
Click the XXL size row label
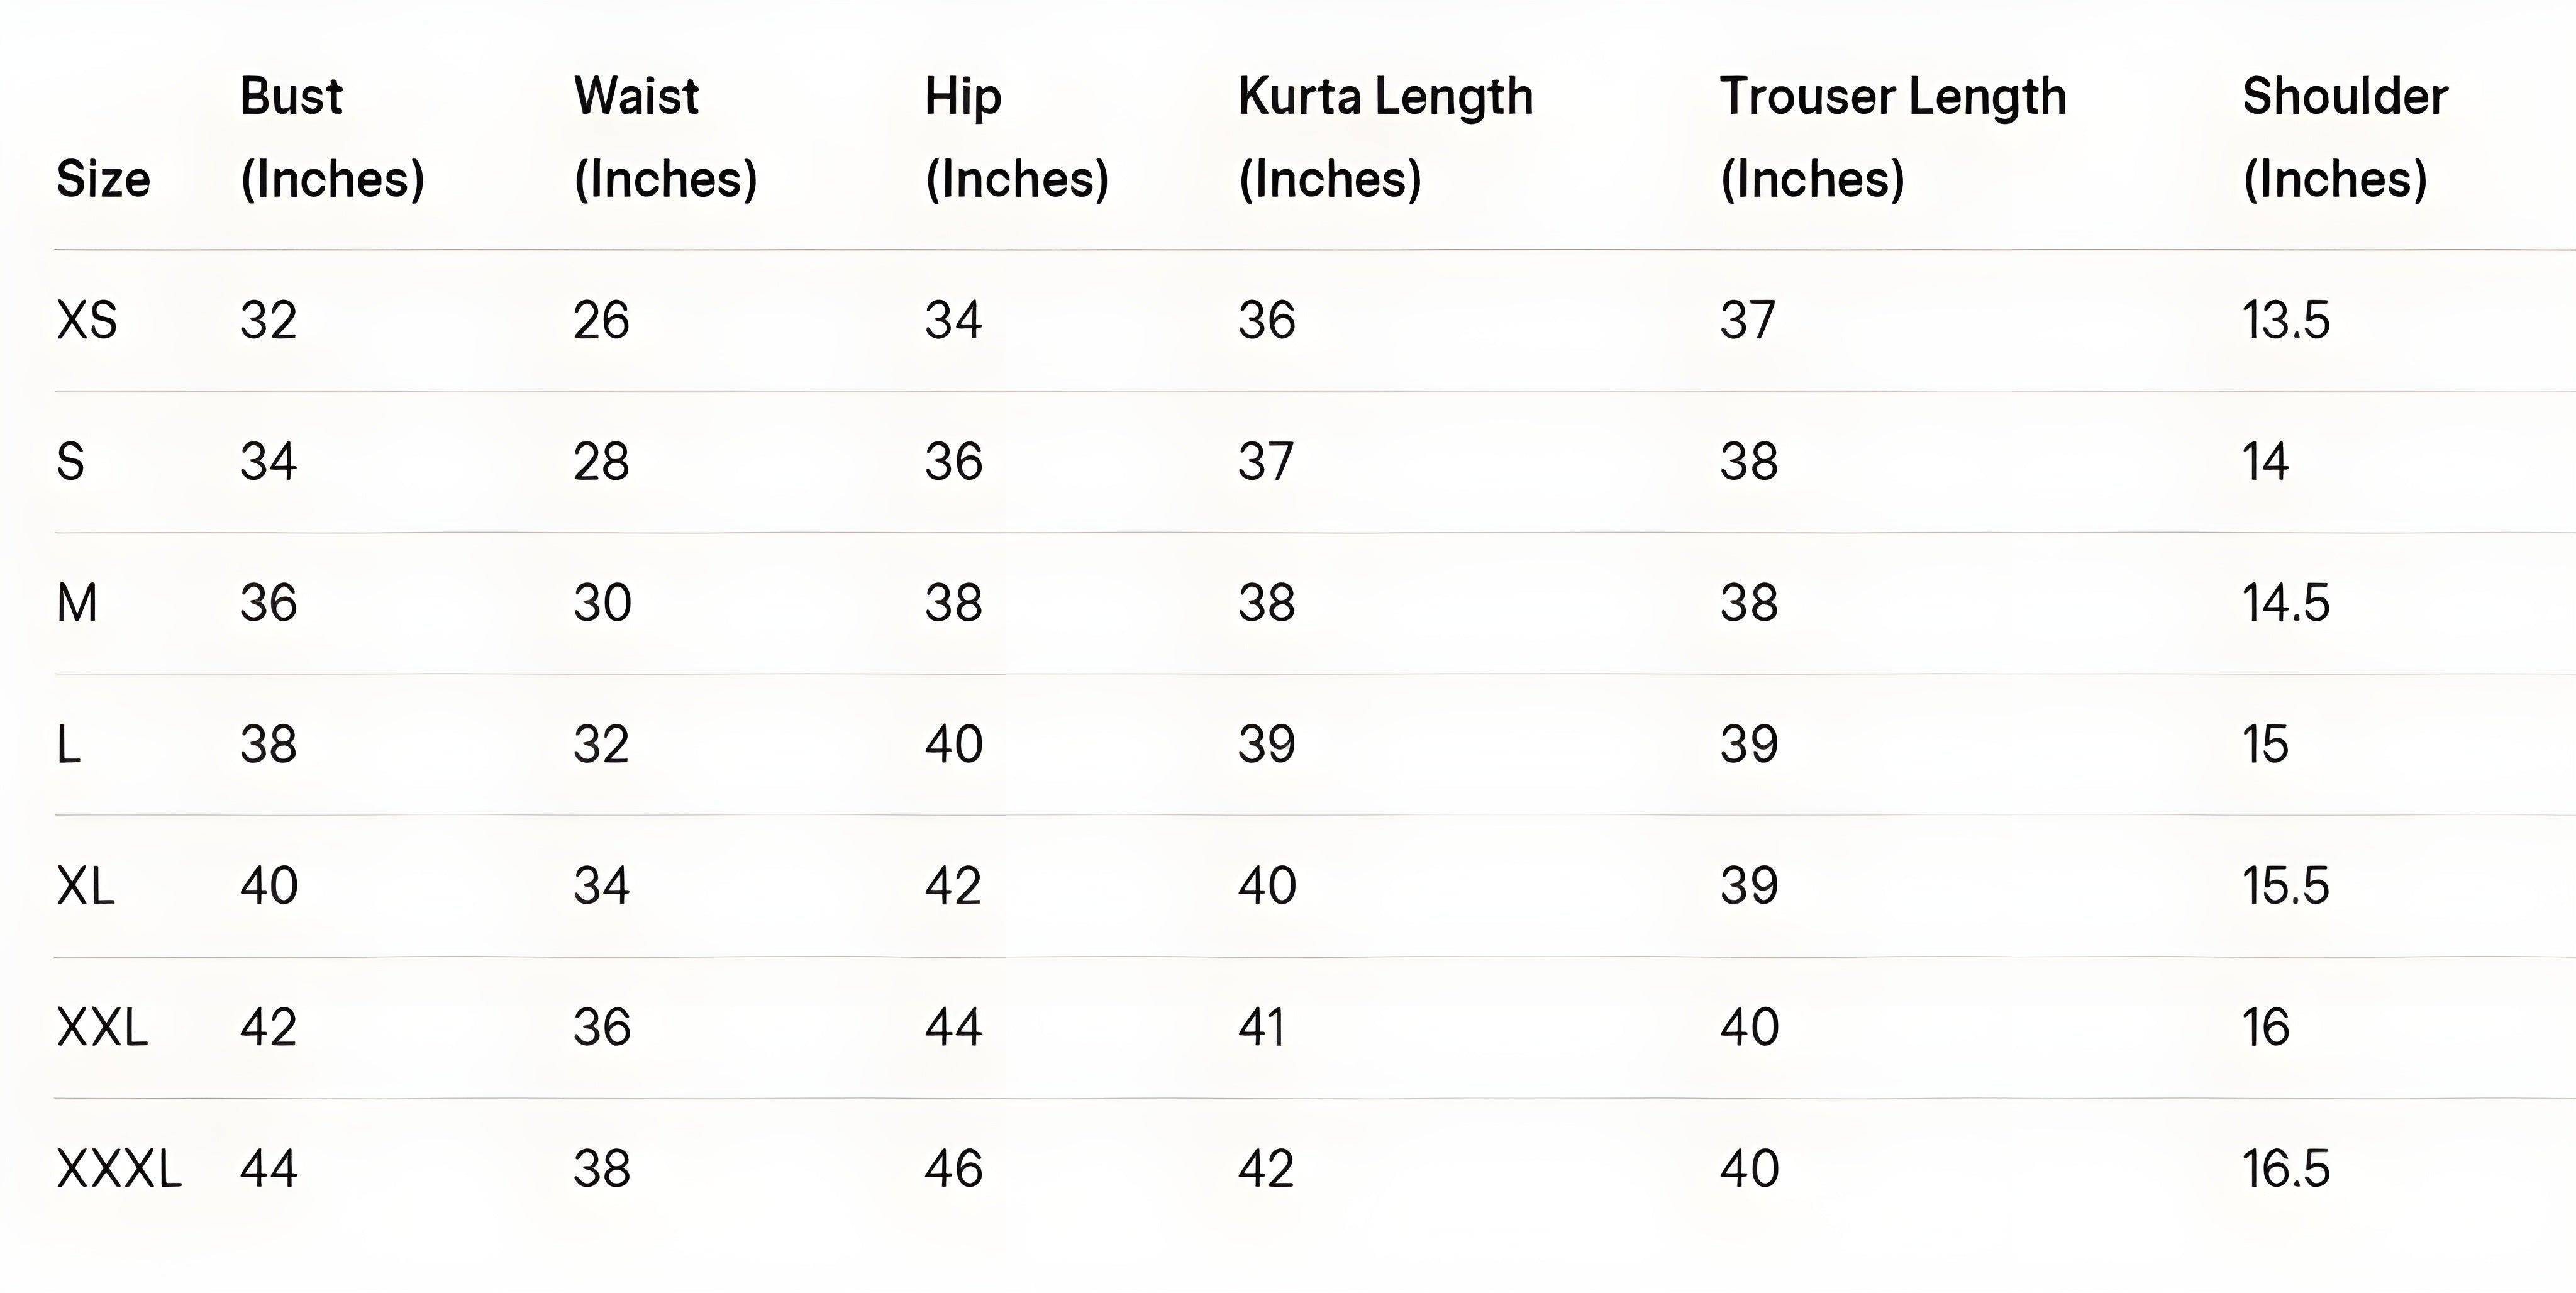[x=102, y=1027]
